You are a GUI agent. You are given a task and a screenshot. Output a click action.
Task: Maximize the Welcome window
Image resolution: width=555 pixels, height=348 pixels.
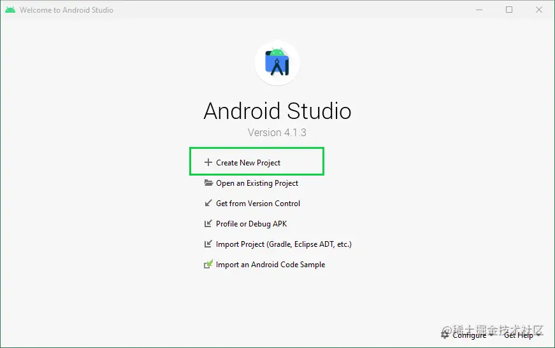(x=509, y=10)
